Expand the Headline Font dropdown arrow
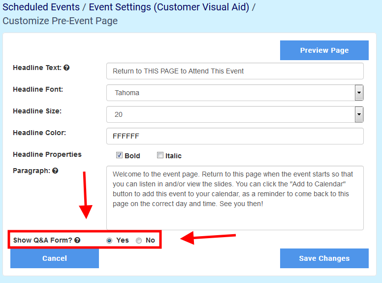This screenshot has width=382, height=283. tap(359, 93)
